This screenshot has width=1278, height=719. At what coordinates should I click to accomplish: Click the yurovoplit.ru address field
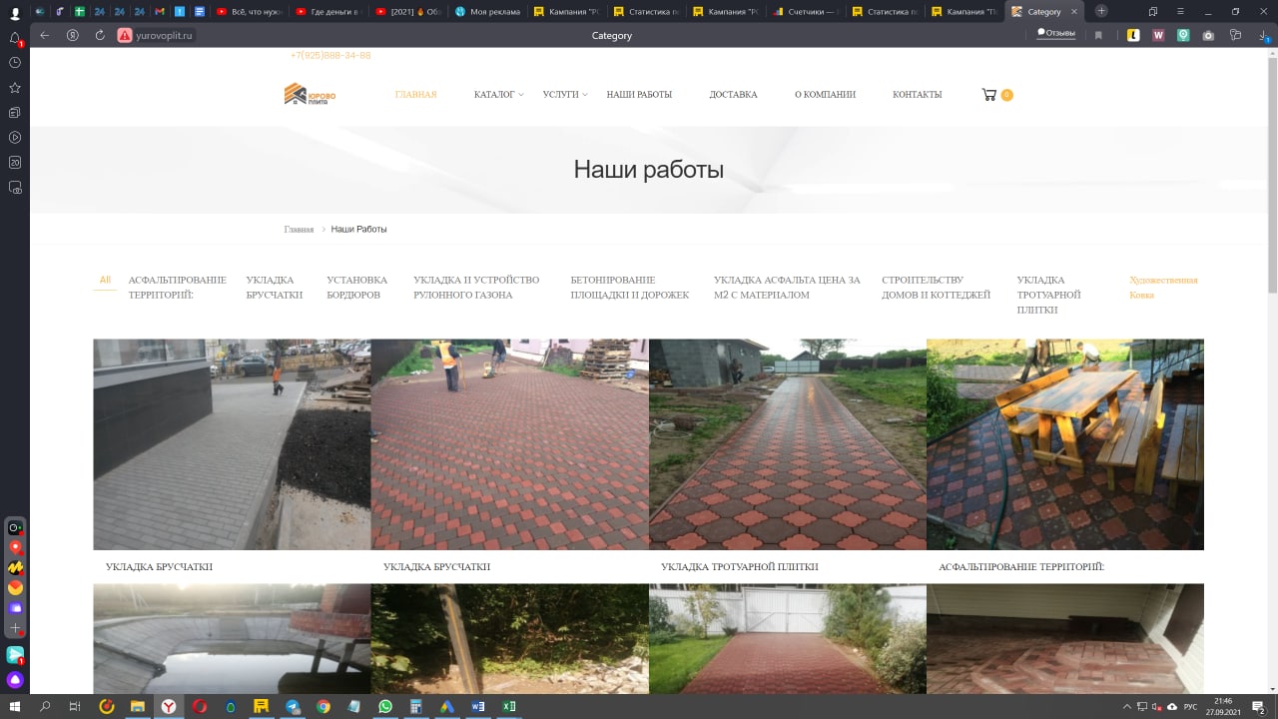[x=165, y=35]
